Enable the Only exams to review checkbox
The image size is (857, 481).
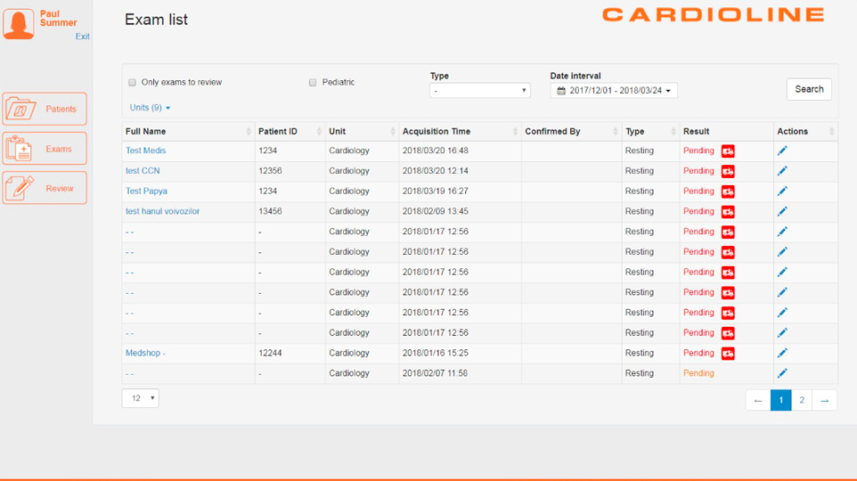[133, 83]
